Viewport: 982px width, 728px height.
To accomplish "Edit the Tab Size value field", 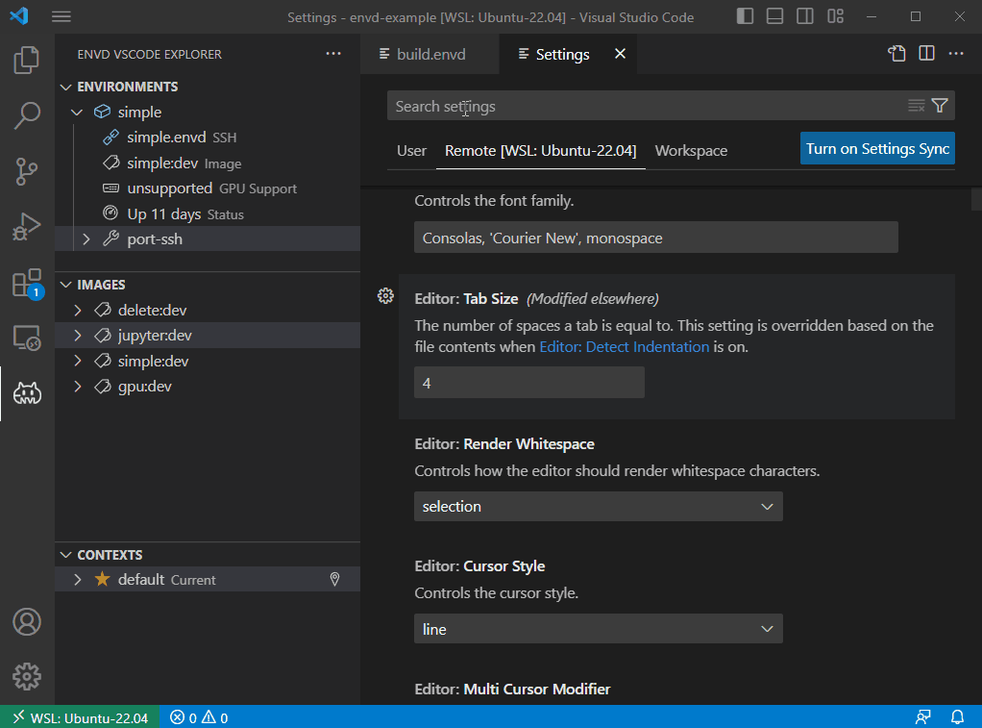I will point(529,383).
